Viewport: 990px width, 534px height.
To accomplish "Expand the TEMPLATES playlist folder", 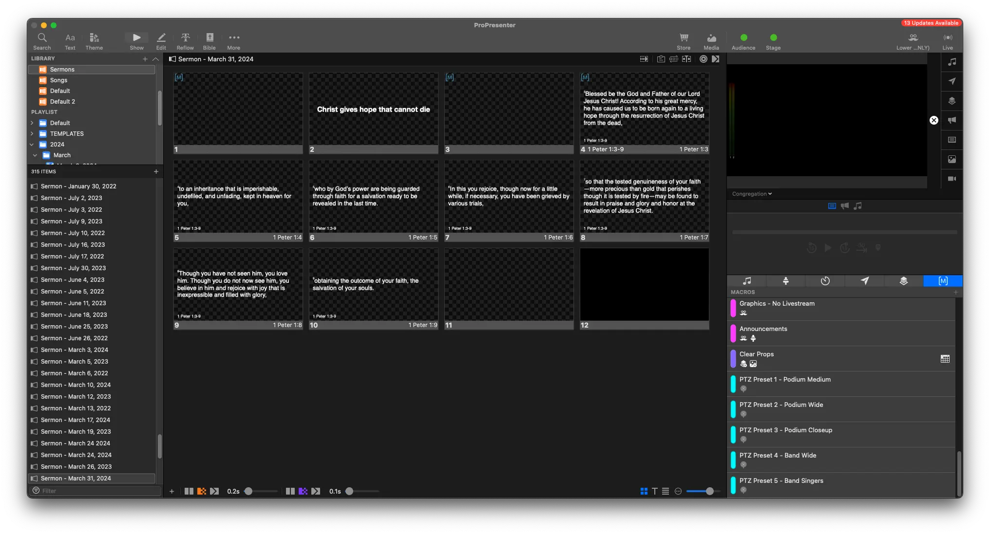I will (32, 134).
